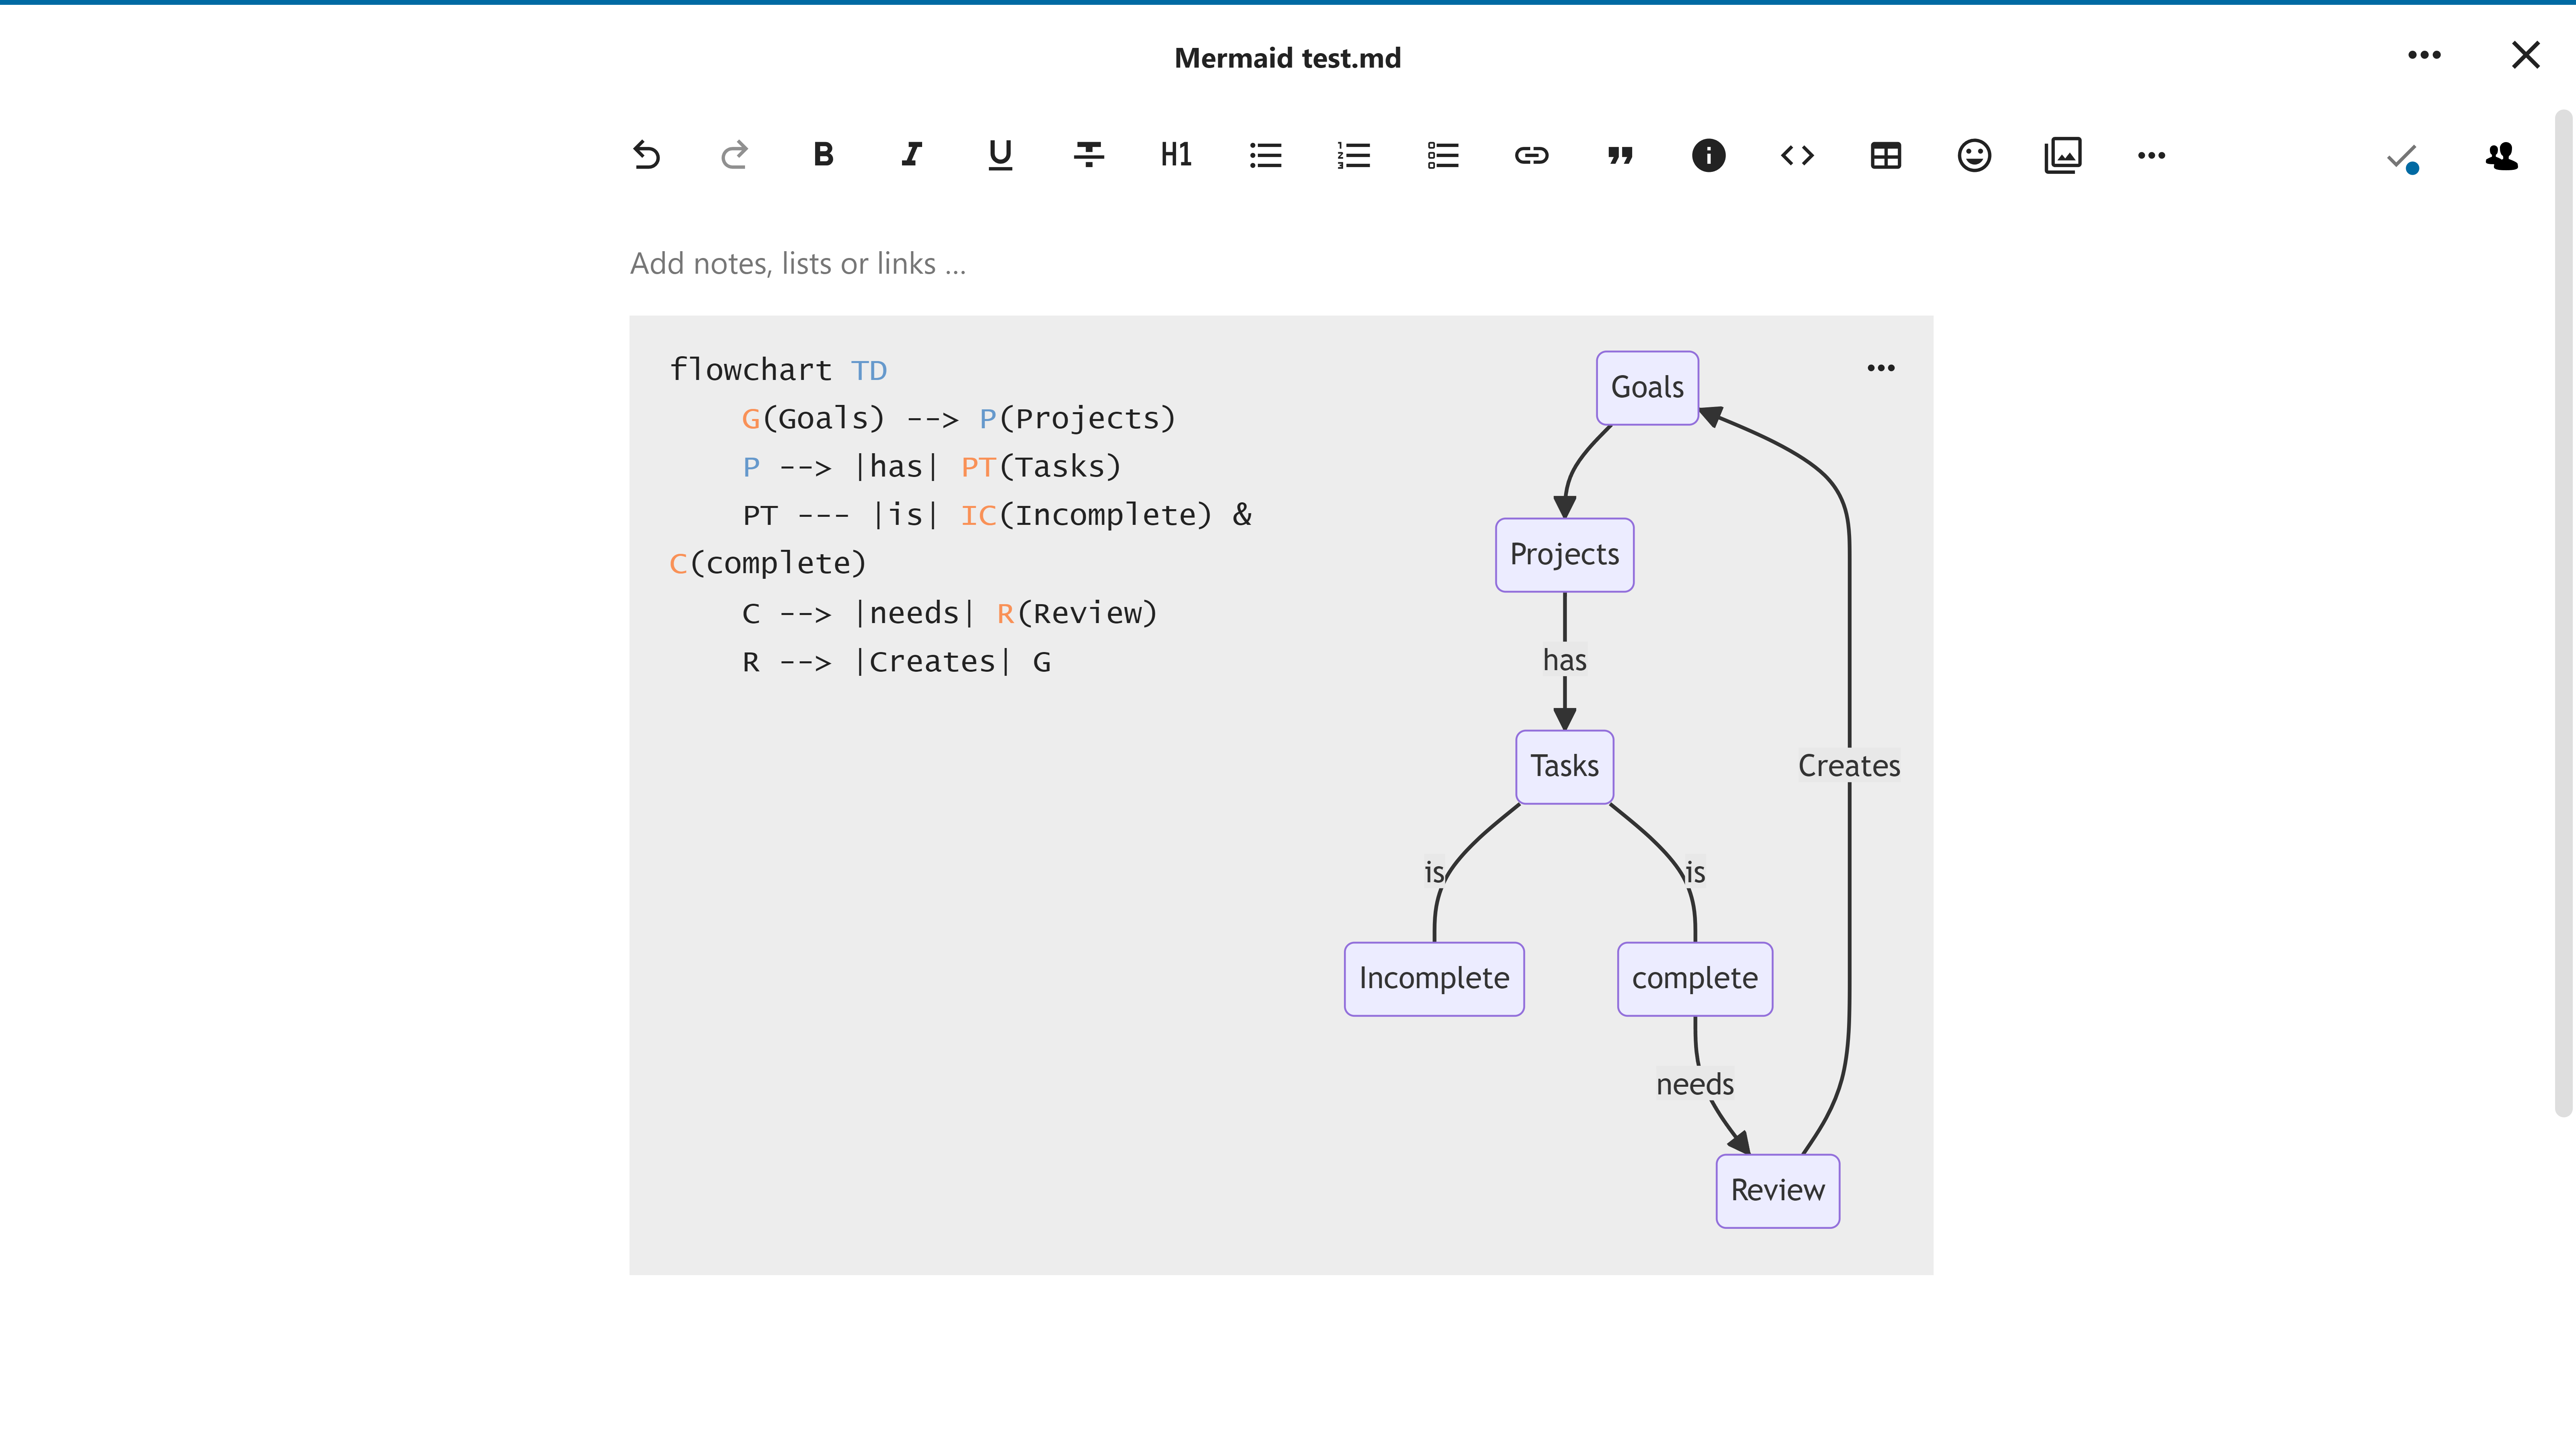This screenshot has height=1449, width=2576.
Task: Open the file actions menu in header
Action: [2424, 55]
